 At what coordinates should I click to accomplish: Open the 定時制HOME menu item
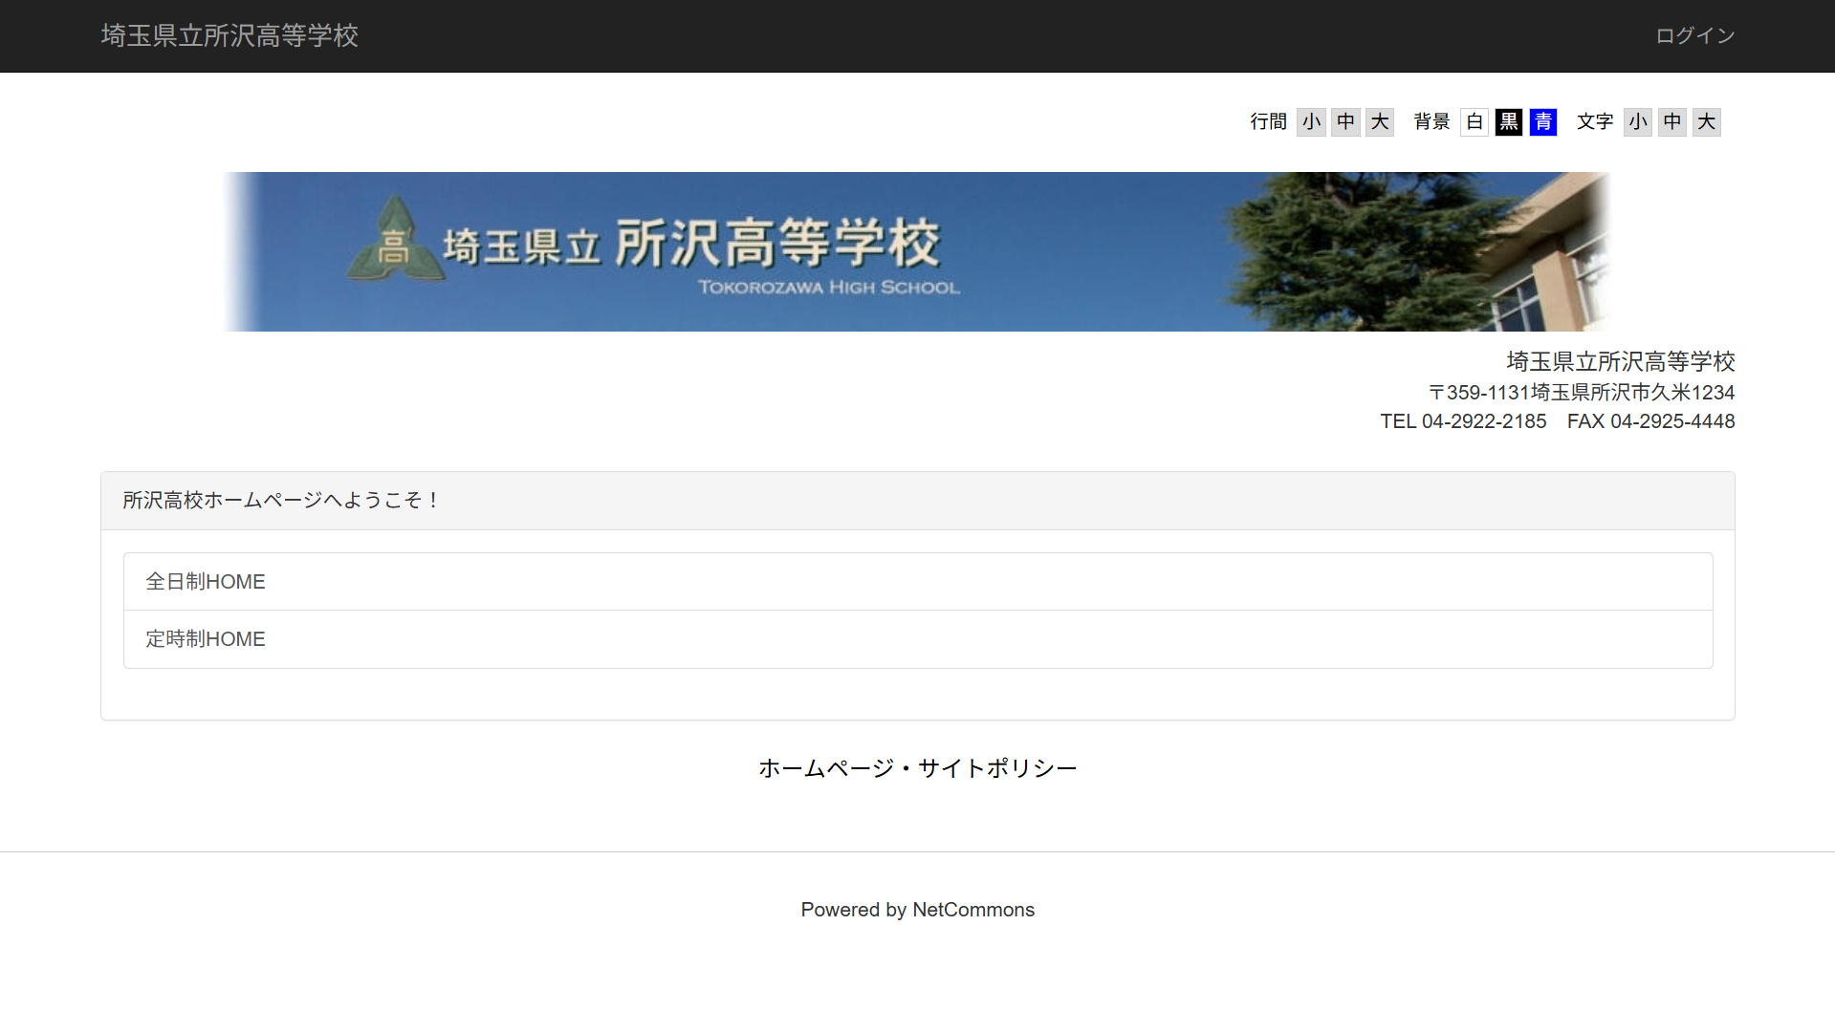[x=918, y=639]
